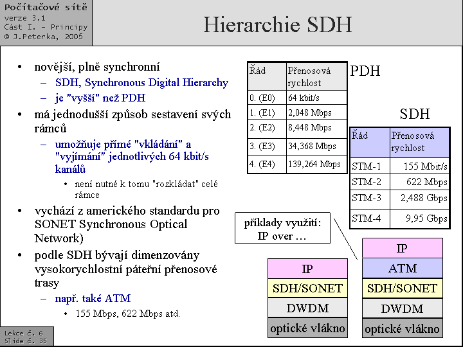Click the "Lekce č. 6" footer box

[x=26, y=337]
